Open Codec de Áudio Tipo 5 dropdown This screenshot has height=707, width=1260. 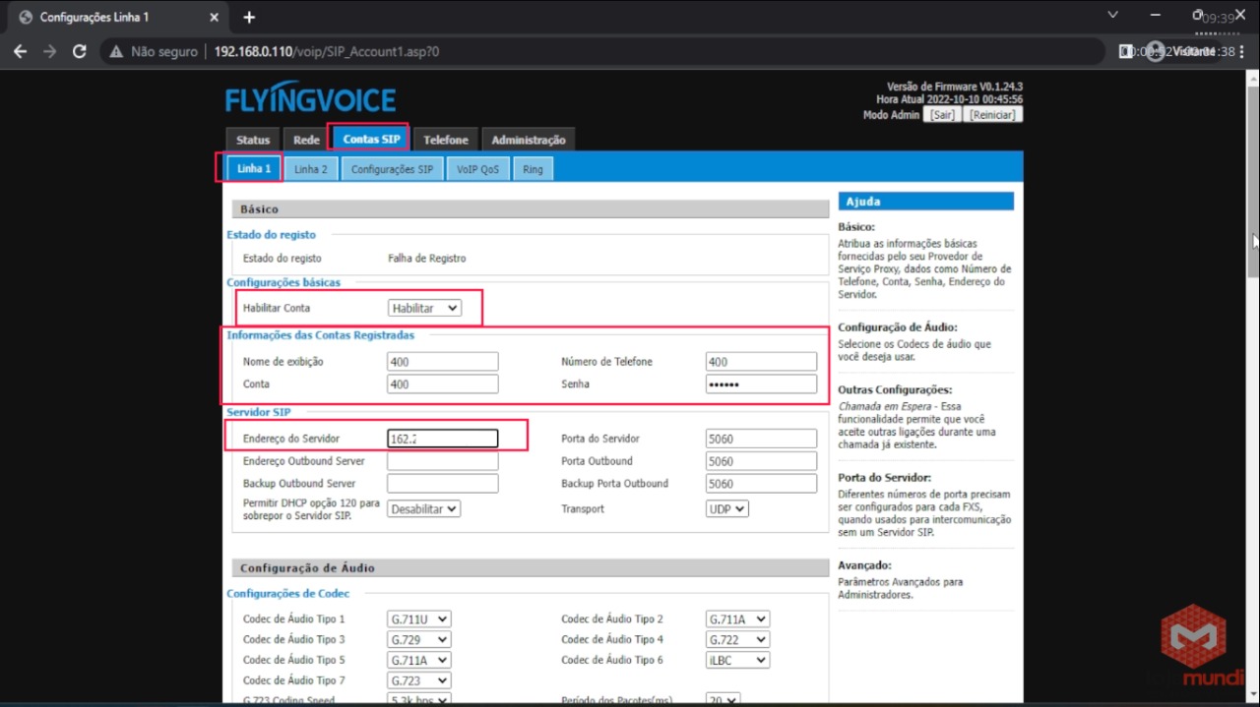[x=419, y=661]
